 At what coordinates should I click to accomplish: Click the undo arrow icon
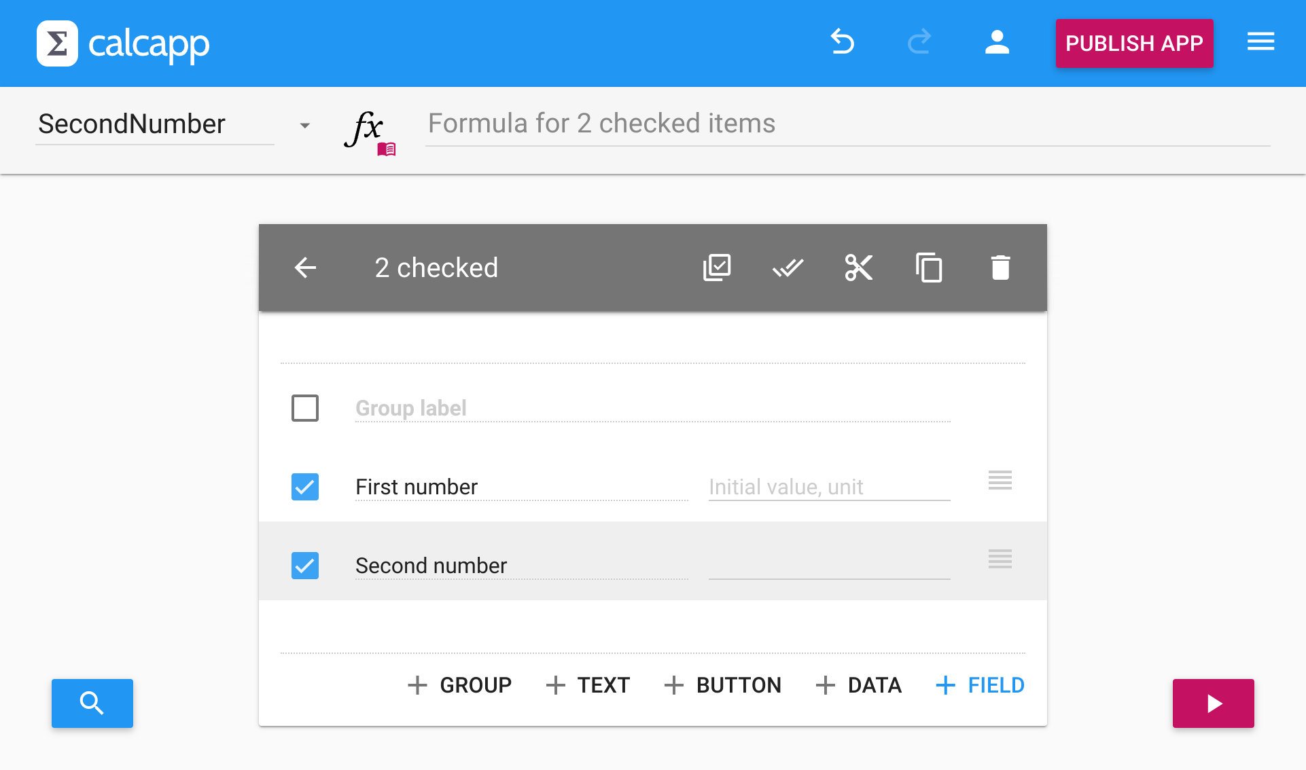coord(843,42)
